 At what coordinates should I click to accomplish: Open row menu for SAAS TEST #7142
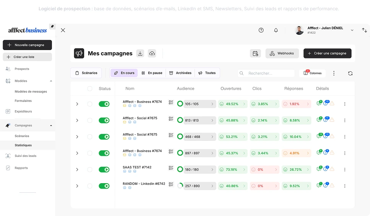point(345,169)
